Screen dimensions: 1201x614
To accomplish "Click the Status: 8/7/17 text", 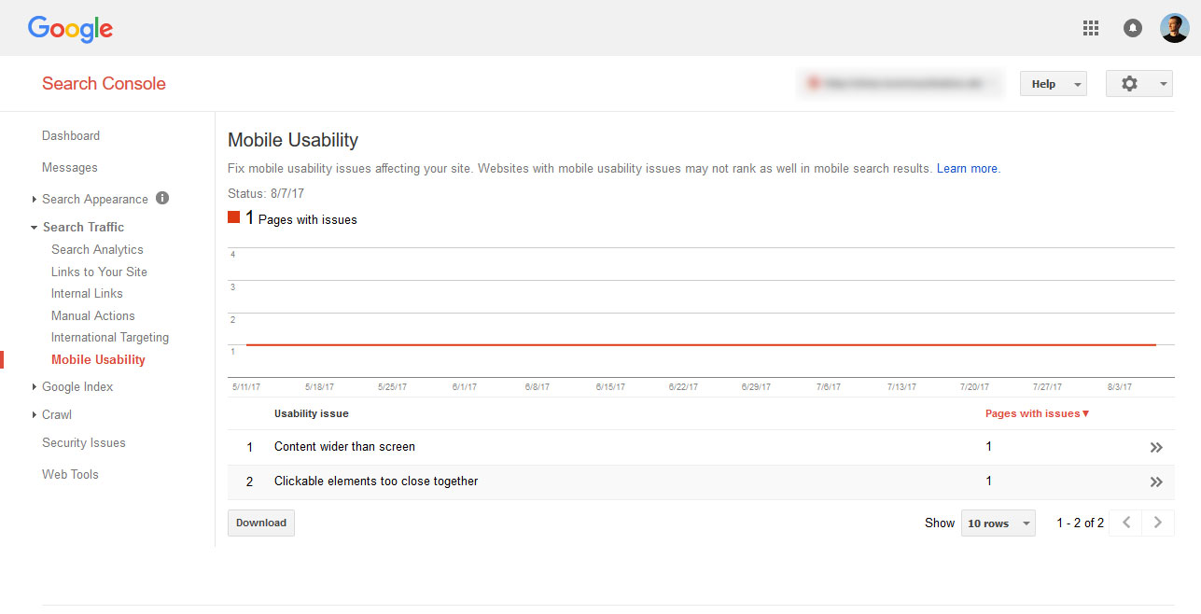I will (x=266, y=193).
